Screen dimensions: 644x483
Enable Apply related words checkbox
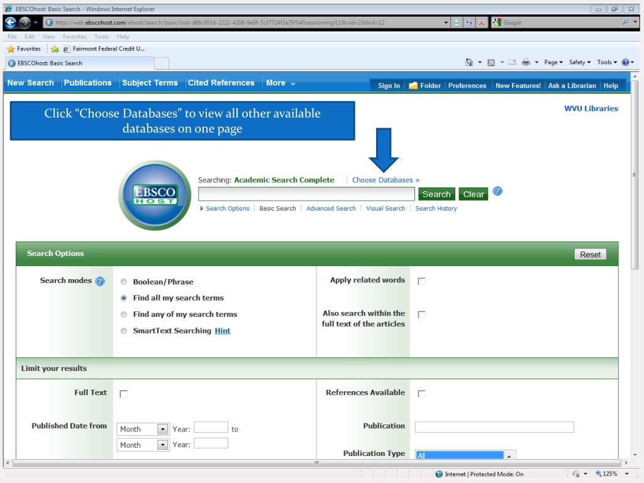pos(421,281)
